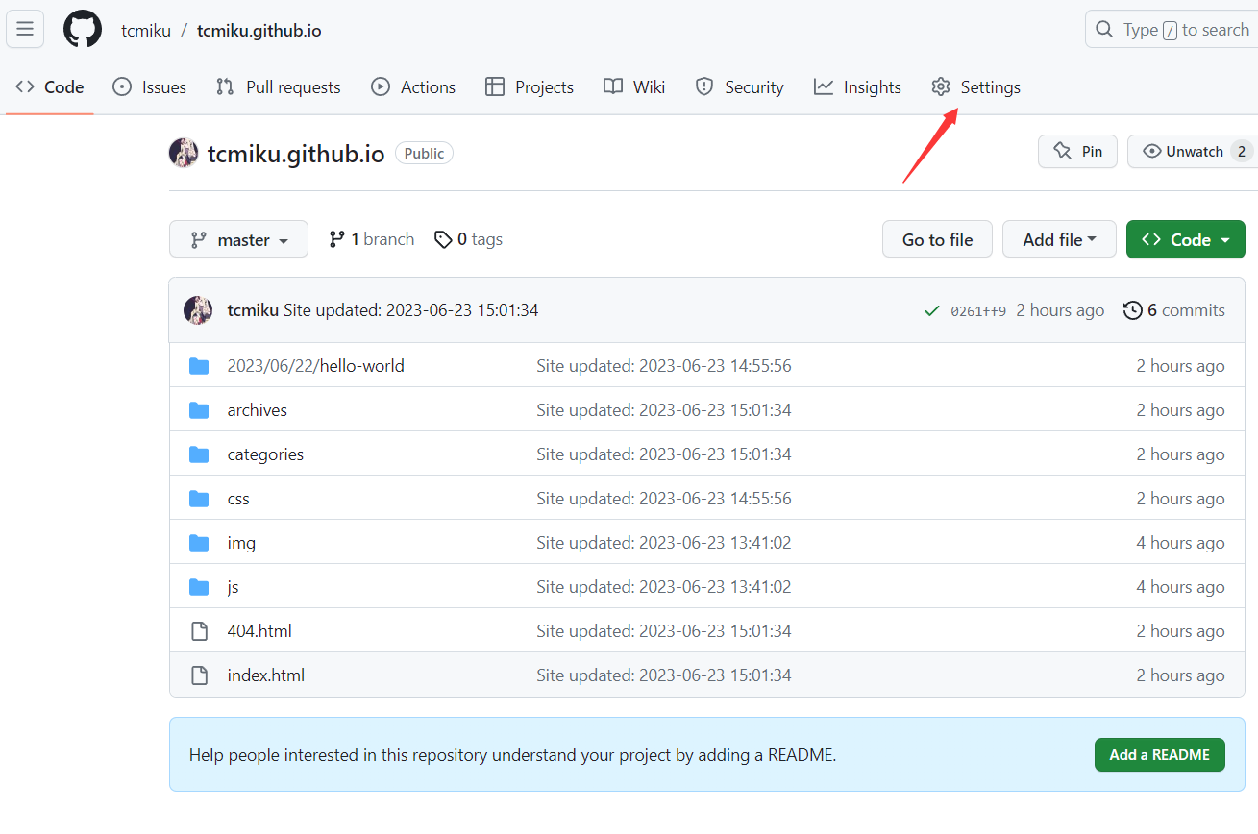
Task: Click the Actions play icon
Action: coord(381,87)
